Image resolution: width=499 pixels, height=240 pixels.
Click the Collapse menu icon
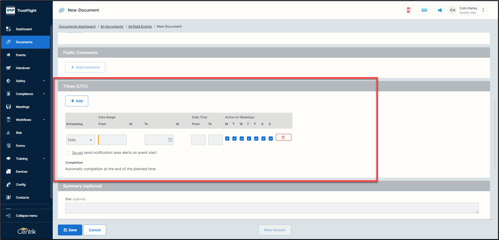pyautogui.click(x=9, y=216)
